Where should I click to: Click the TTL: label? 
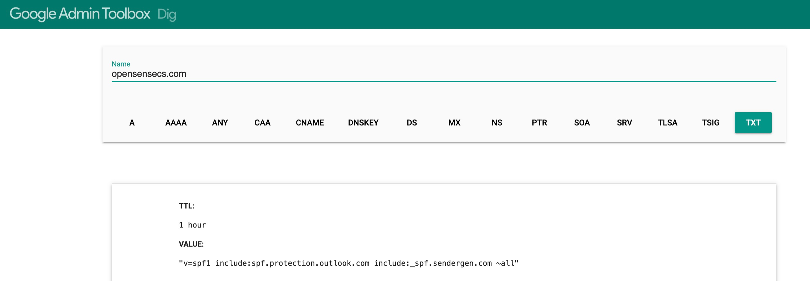tap(186, 206)
